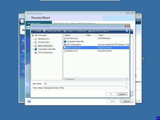Open help icon in browse dialog toolbar
The image size is (160, 120).
point(127,31)
